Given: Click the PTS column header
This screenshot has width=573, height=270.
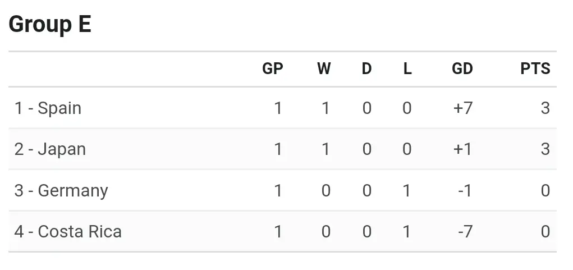Looking at the screenshot, I should tap(535, 68).
